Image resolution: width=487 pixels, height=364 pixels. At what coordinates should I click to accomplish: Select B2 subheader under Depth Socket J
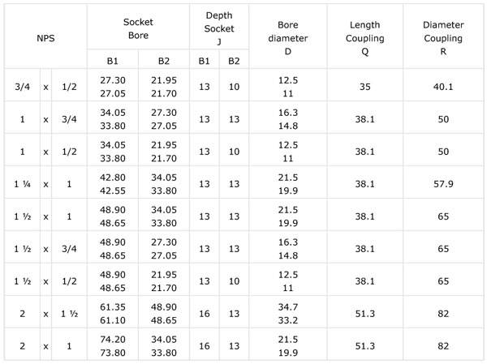click(234, 61)
